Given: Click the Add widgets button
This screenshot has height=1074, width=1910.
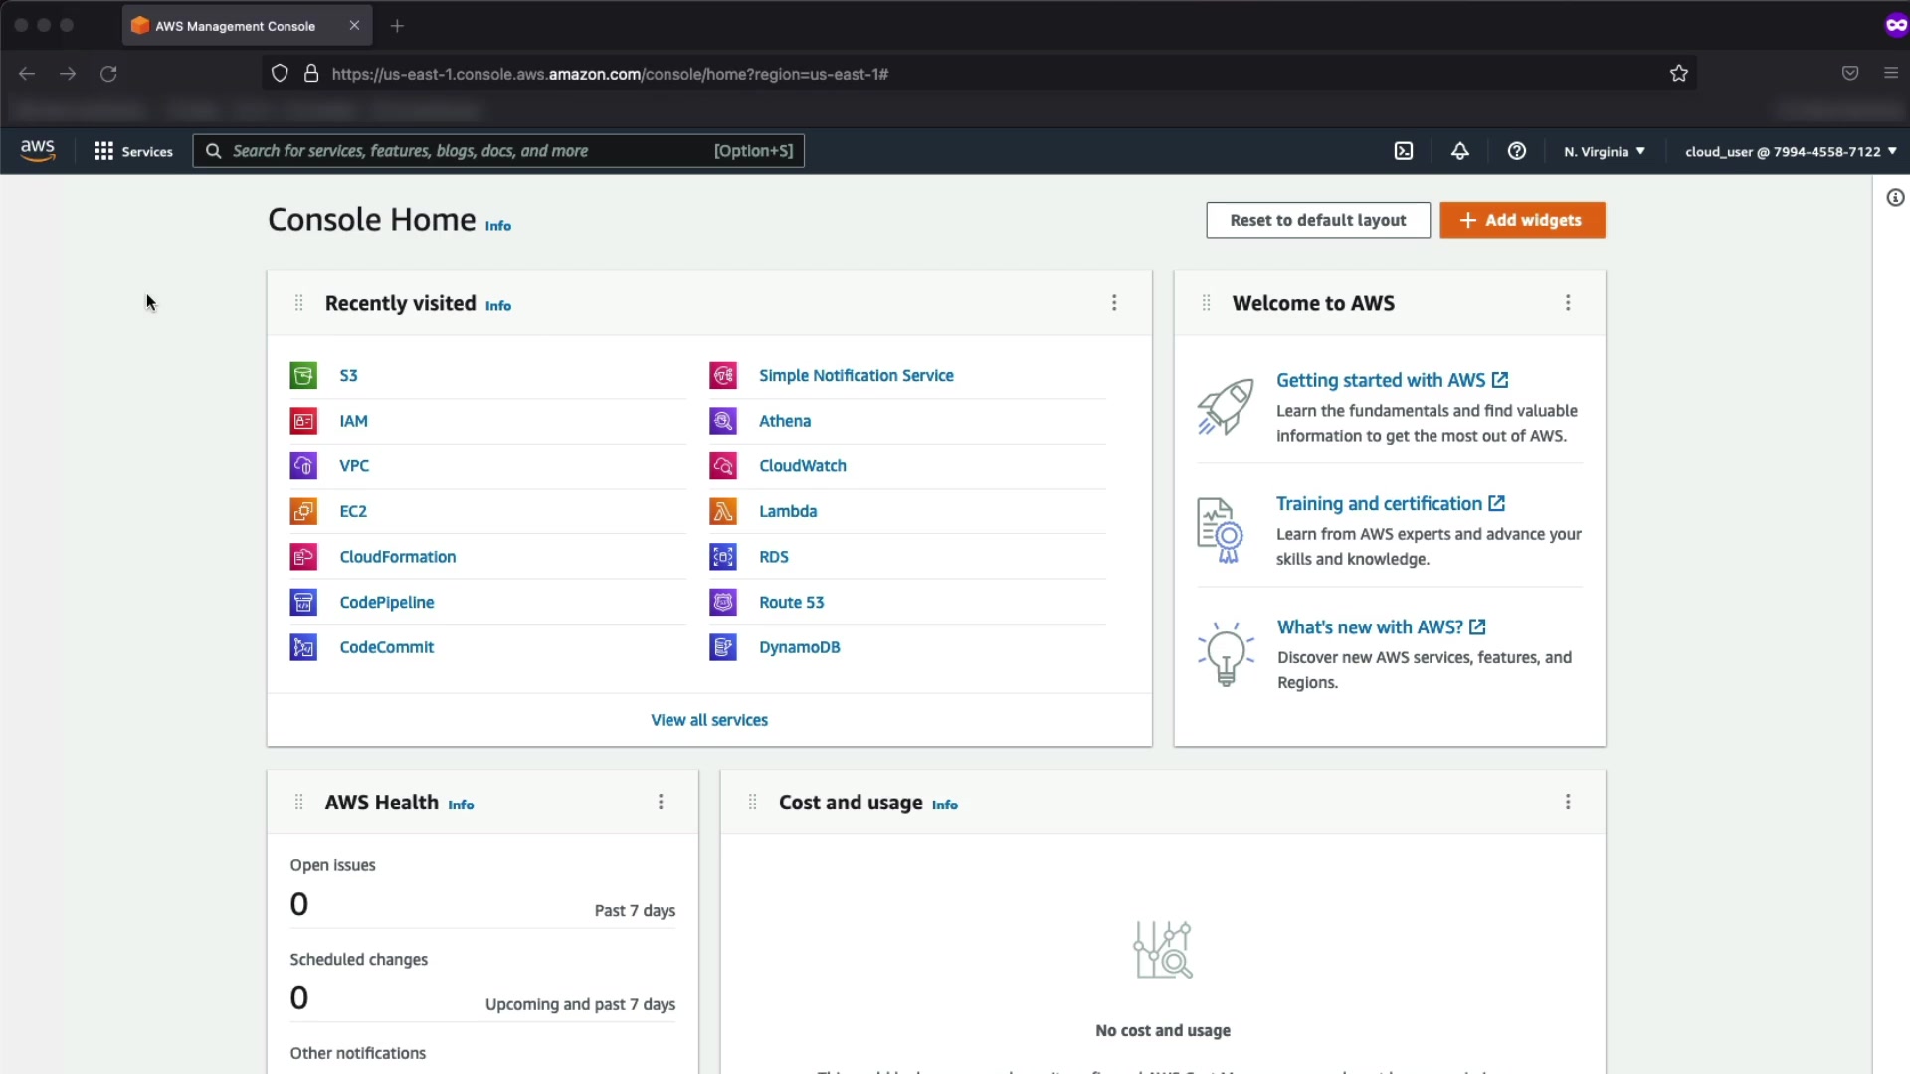Looking at the screenshot, I should [1521, 220].
